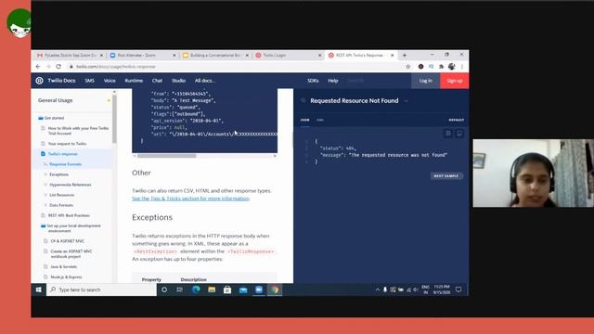Jump to Response Formats section
Screen dimensions: 594x334
[65, 164]
